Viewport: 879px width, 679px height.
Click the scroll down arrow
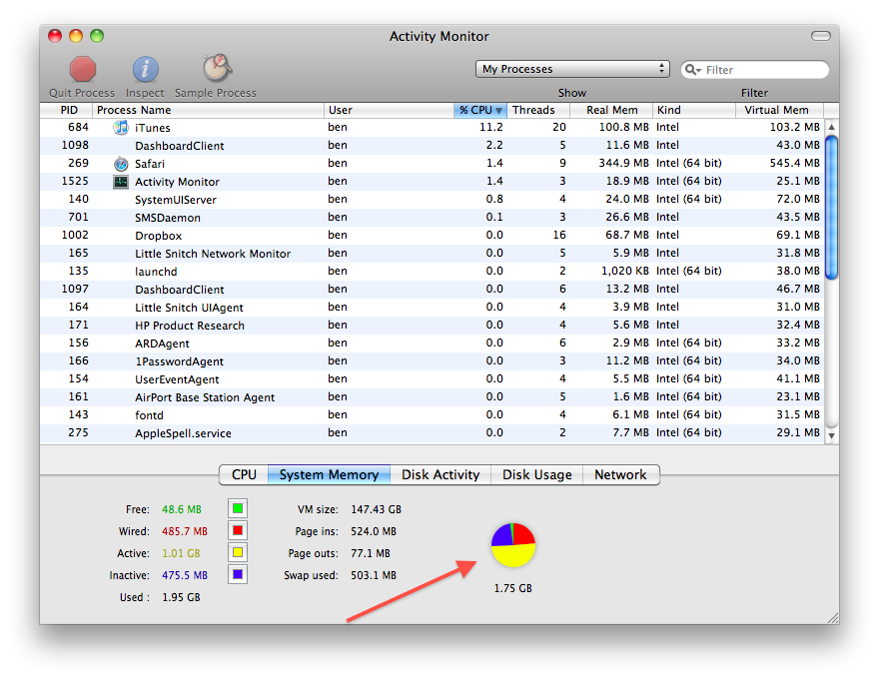(x=832, y=435)
